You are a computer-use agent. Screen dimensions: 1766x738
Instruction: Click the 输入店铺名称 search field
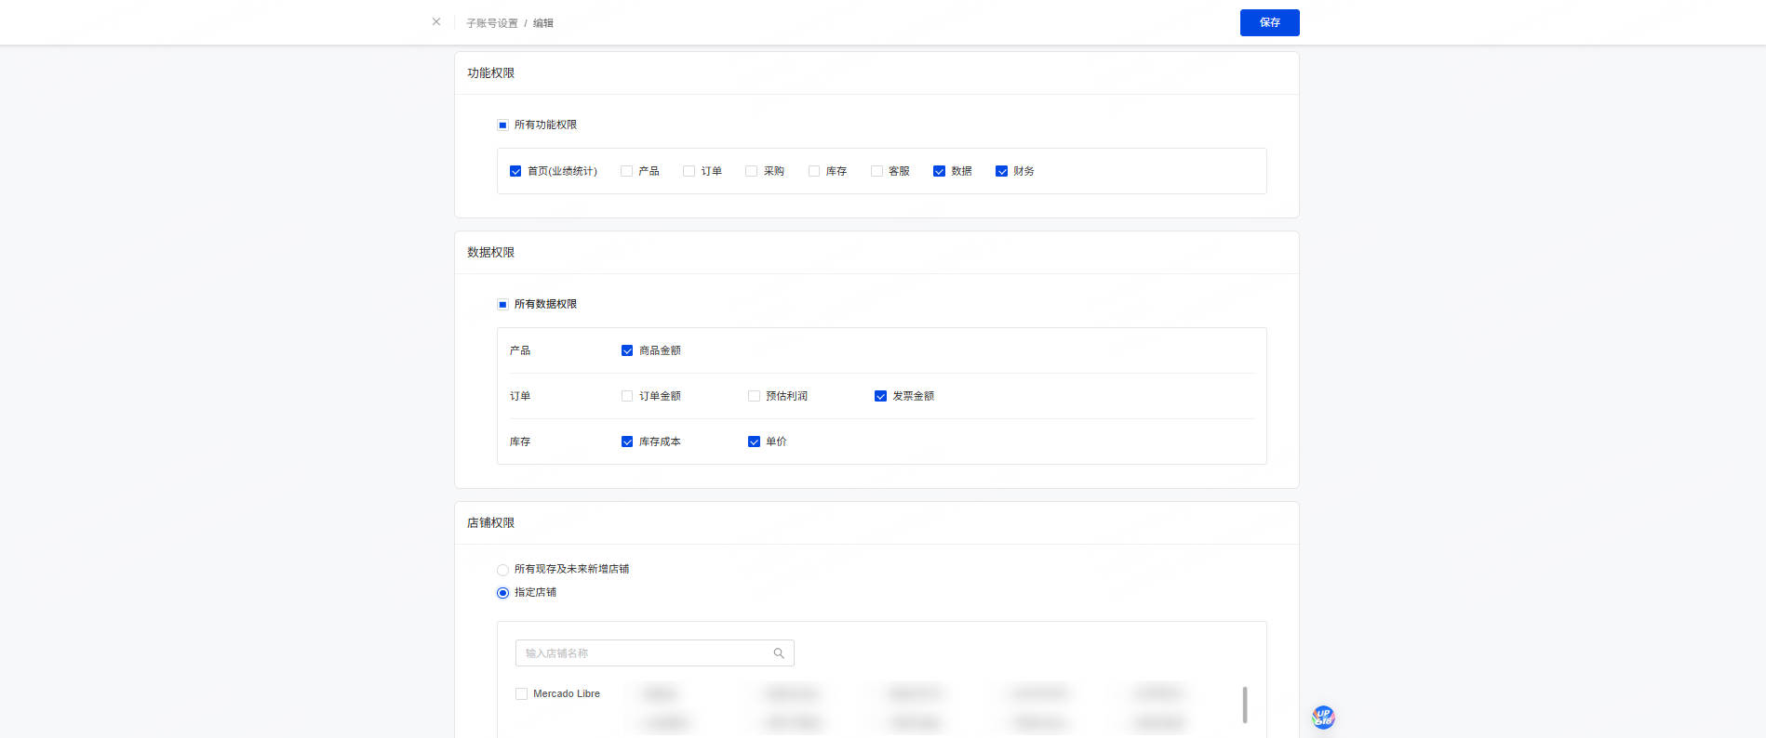[654, 653]
